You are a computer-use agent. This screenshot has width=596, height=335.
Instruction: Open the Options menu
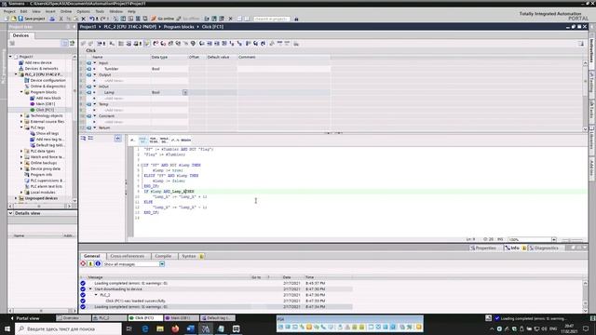tap(83, 11)
